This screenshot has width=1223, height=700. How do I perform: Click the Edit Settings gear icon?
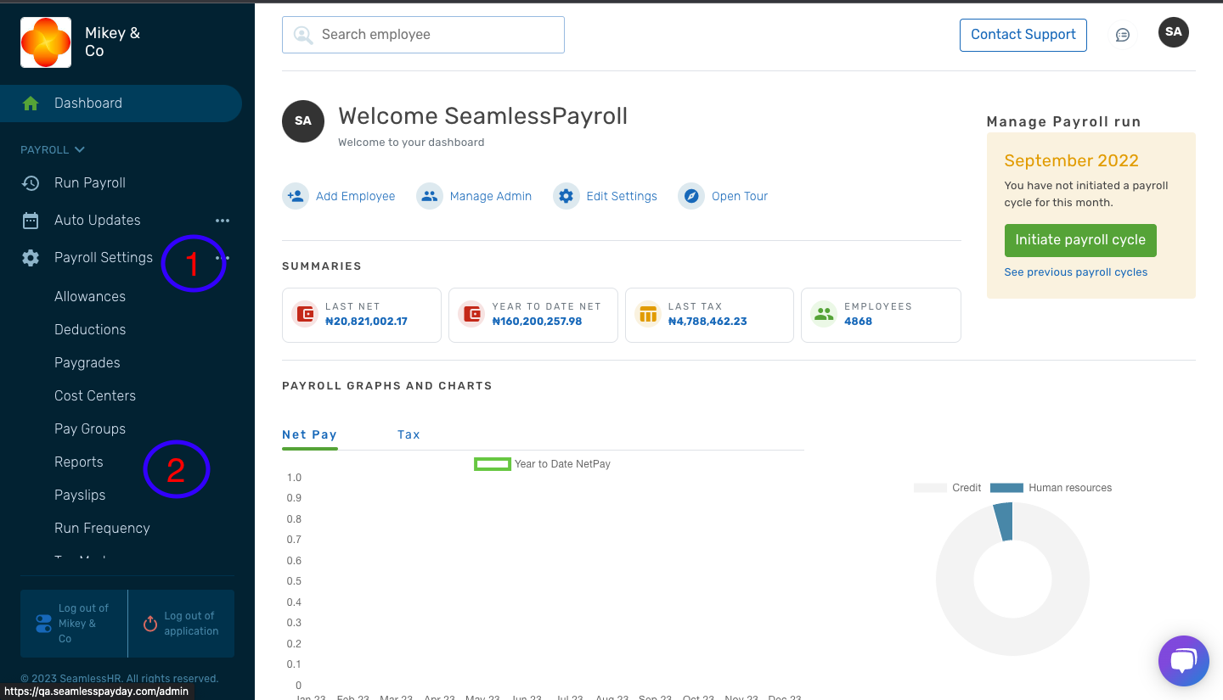(x=566, y=195)
